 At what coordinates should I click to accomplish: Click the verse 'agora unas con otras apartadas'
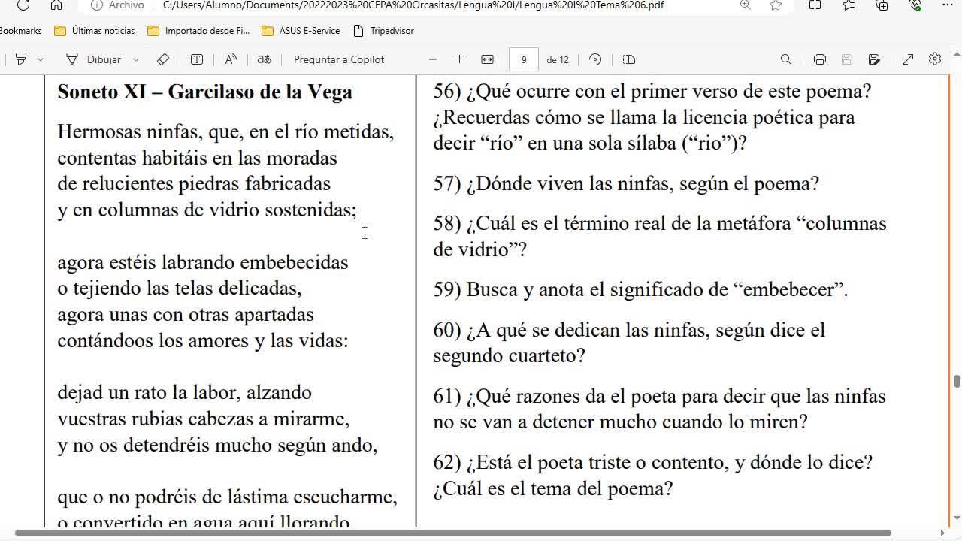[186, 315]
